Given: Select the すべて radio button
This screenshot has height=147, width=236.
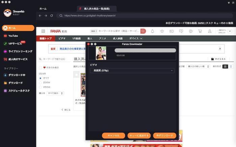Looking at the screenshot, I should tap(40, 78).
